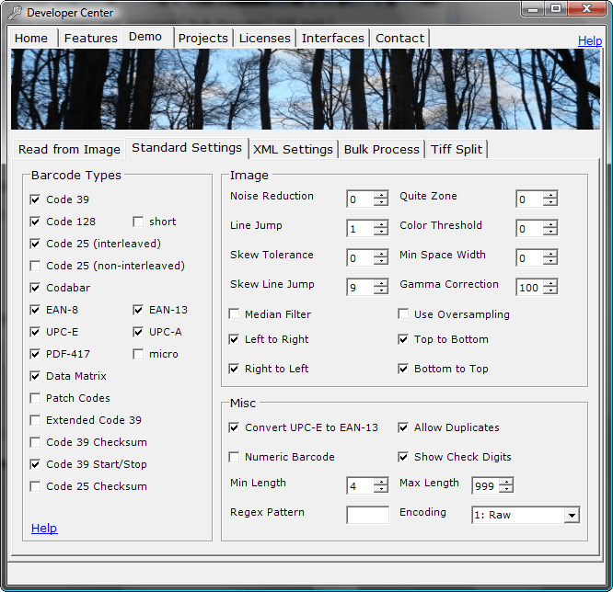Decrease the Max Length spinner
613x592 pixels.
[x=506, y=490]
